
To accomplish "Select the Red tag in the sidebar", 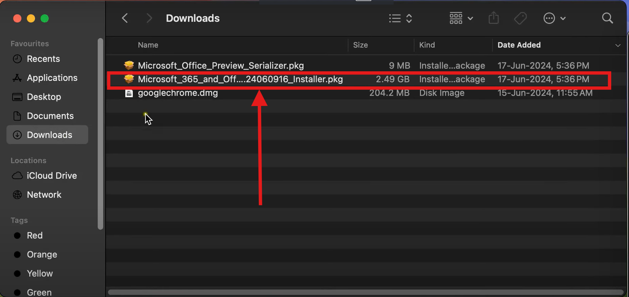I will 34,235.
